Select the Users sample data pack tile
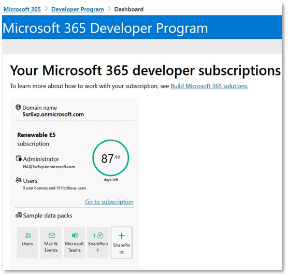This screenshot has height=276, width=288. pos(27,242)
